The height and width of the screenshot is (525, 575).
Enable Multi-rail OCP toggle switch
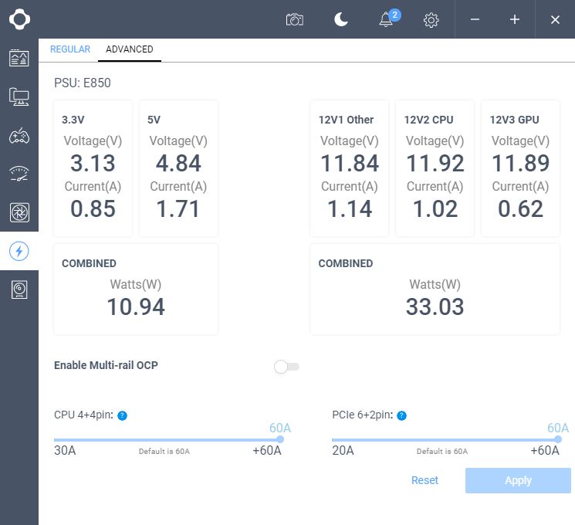[x=286, y=367]
